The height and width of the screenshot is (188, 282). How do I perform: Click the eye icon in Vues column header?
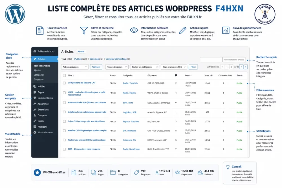point(211,76)
